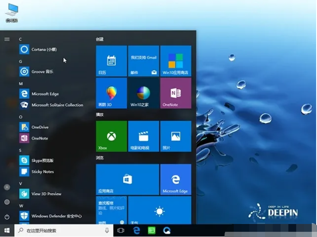The width and height of the screenshot is (317, 237).
Task: Open OneDrive in the app list
Action: (39, 127)
